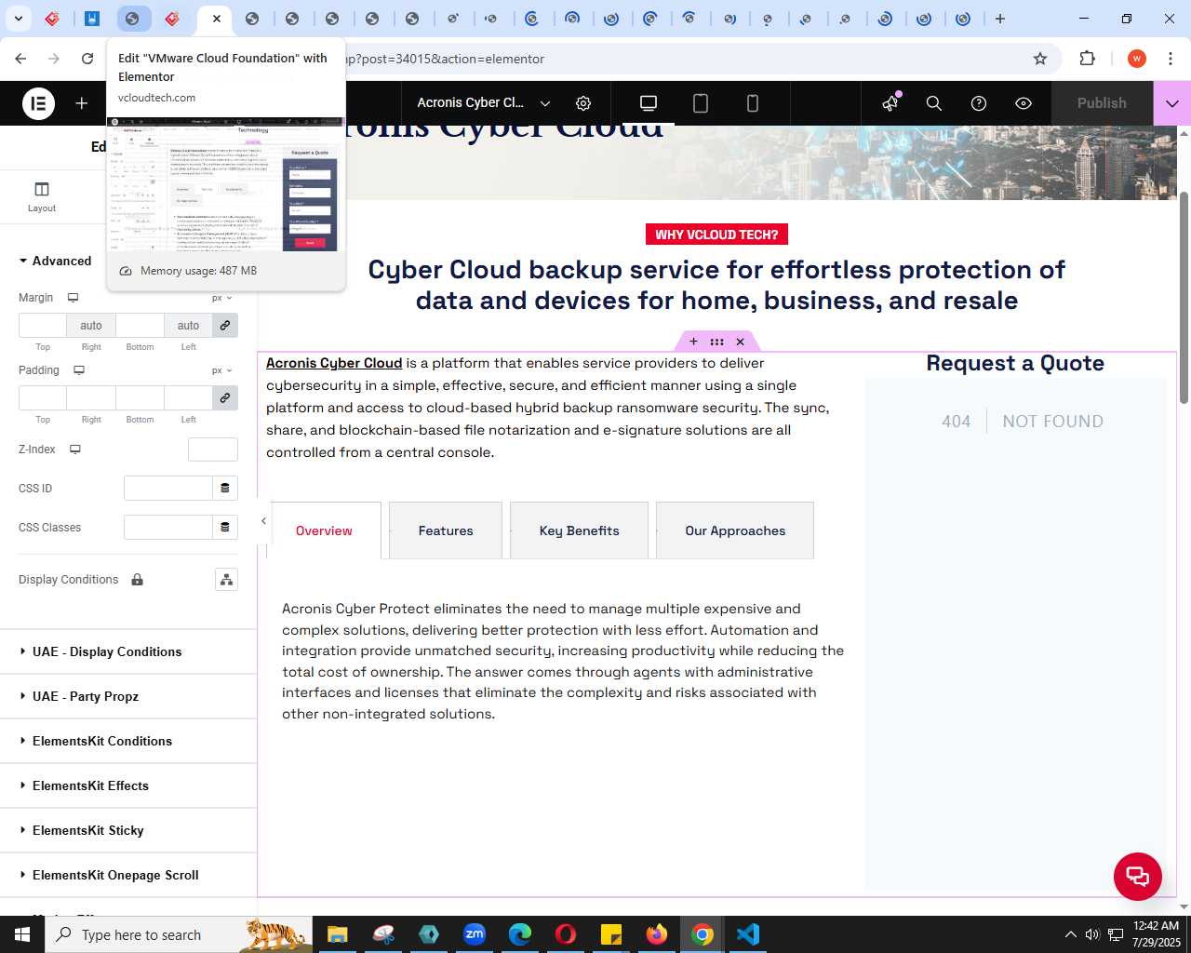Click the Margin Bottom input field
The height and width of the screenshot is (953, 1191).
[x=140, y=326]
